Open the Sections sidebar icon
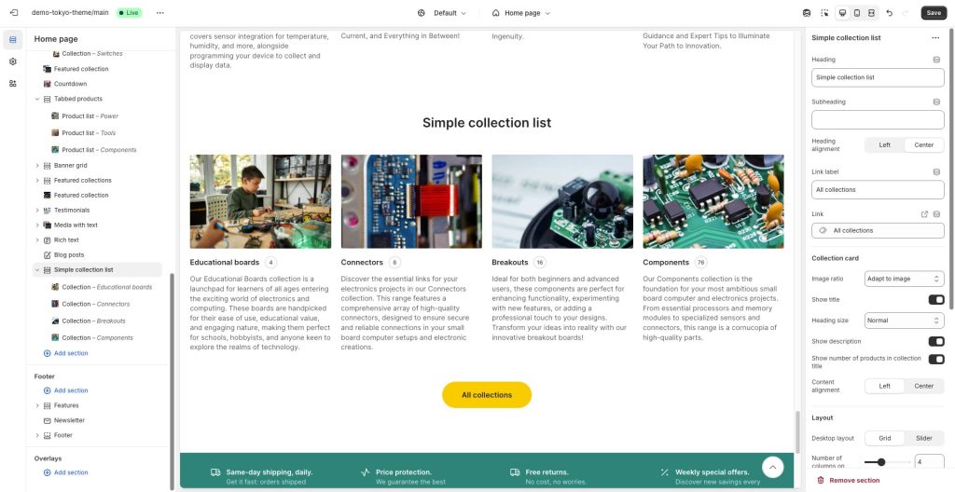Screen dimensions: 955x492 click(x=13, y=39)
